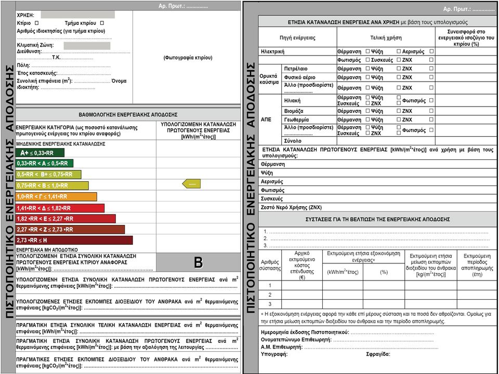Screen dimensions: 499x374
Task: Tick the Κτίριο checkbox
Action: point(36,23)
